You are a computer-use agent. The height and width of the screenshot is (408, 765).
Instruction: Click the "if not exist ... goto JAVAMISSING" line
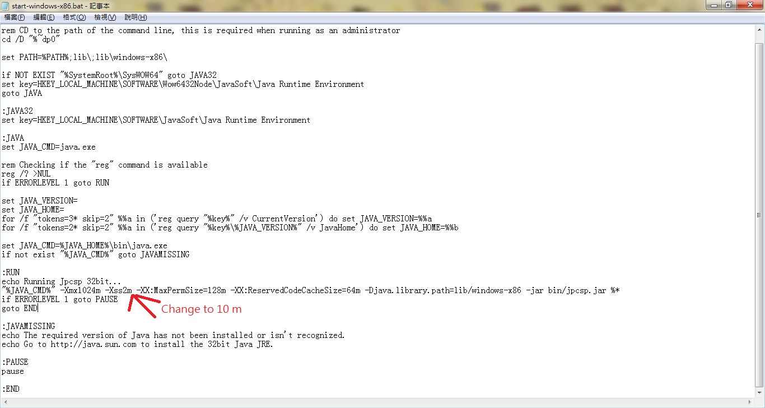click(x=96, y=254)
